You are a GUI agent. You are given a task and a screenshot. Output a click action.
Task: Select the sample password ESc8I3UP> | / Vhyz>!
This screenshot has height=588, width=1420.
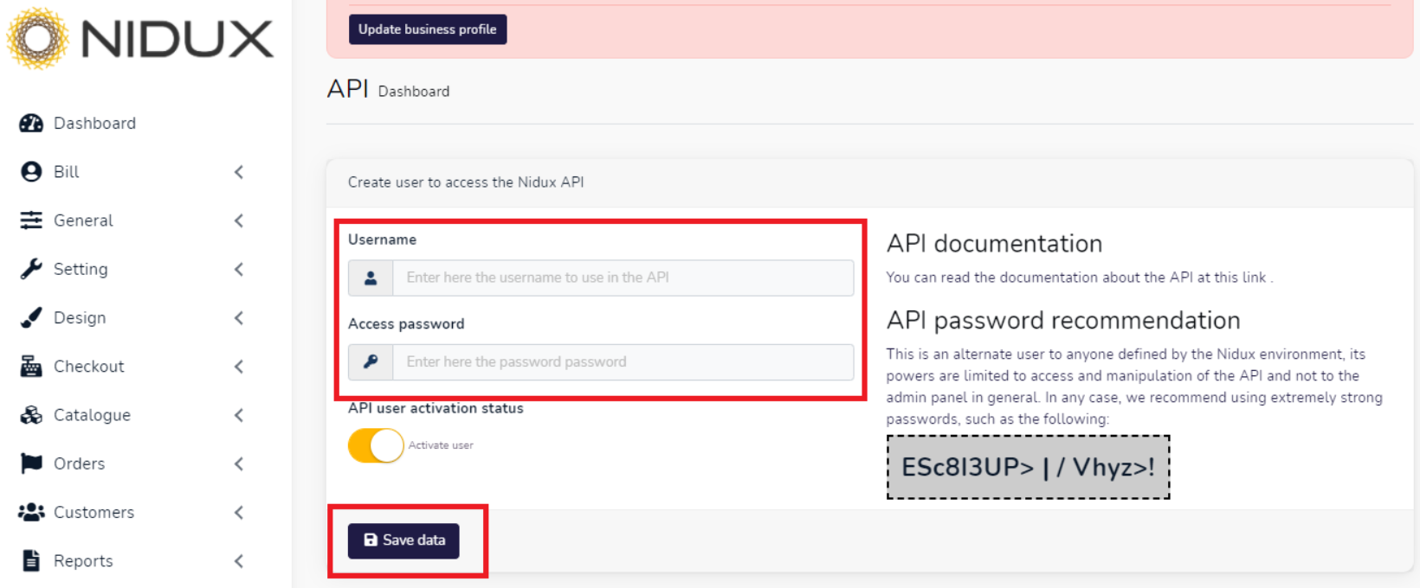1029,467
